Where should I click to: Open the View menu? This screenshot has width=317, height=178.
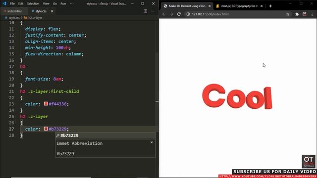46,3
